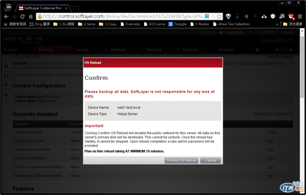The width and height of the screenshot is (306, 195).
Task: Open the Google bookmark
Action: pos(177,24)
